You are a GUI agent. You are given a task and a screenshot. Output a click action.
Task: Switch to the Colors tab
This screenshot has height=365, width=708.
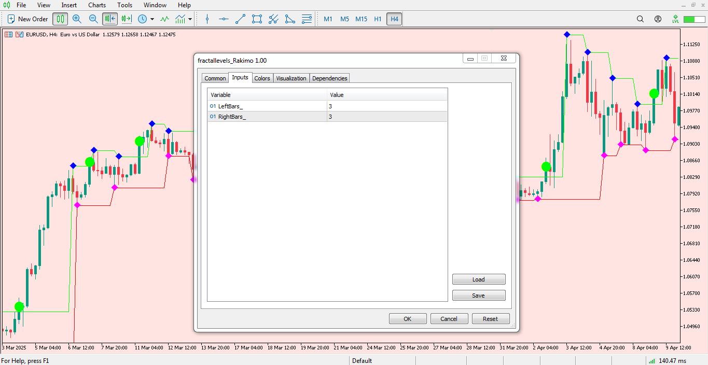coord(262,78)
